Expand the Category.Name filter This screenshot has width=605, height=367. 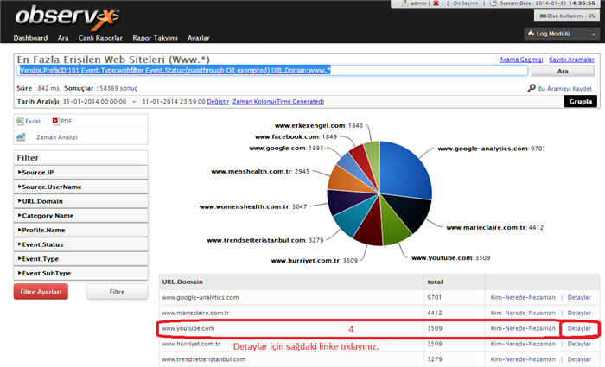tap(80, 216)
